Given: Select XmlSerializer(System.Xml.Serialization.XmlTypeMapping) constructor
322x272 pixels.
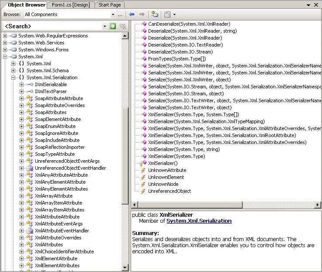Looking at the screenshot, I should click(207, 122).
